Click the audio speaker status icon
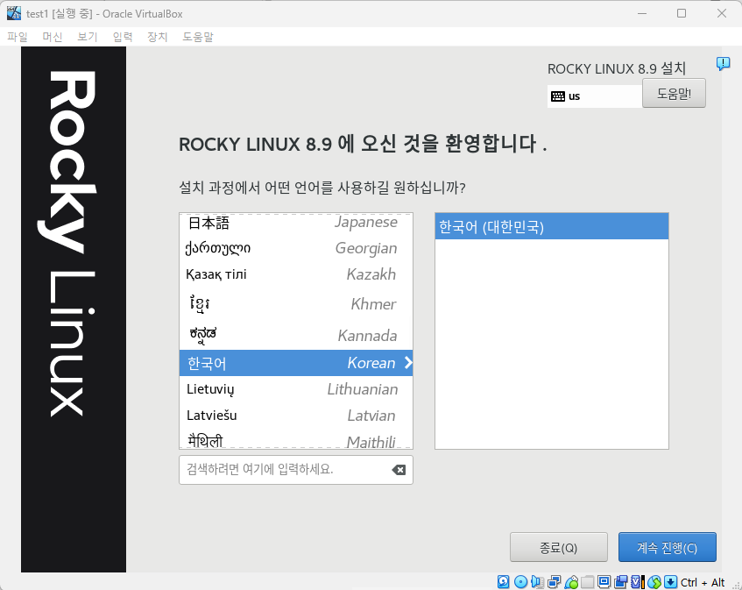The image size is (742, 590). (x=537, y=582)
